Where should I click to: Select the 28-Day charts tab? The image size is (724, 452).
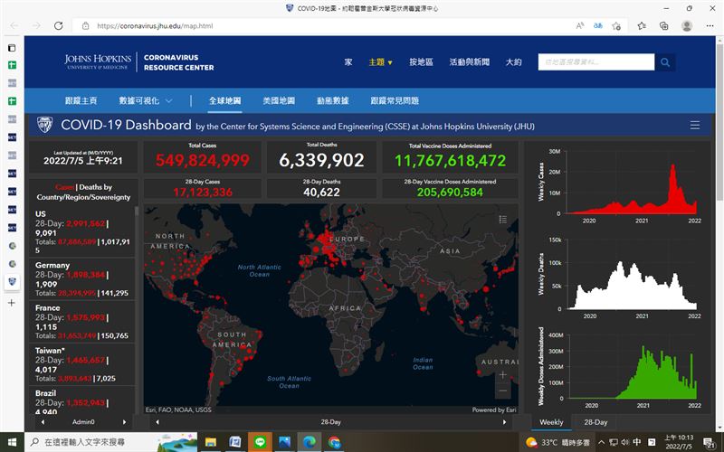(x=595, y=422)
